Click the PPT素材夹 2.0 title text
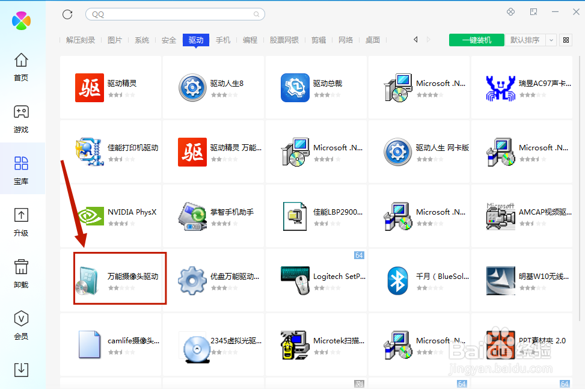585x389 pixels. tap(542, 340)
